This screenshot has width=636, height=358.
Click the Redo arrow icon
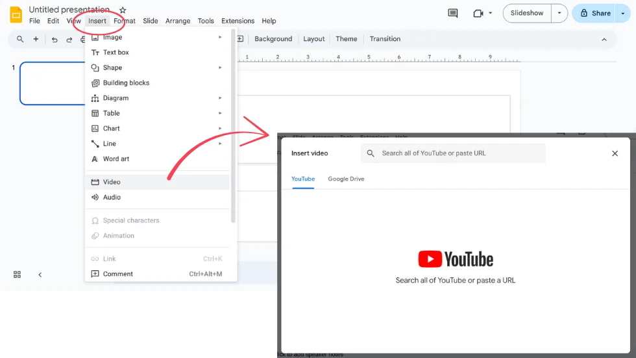tap(69, 40)
